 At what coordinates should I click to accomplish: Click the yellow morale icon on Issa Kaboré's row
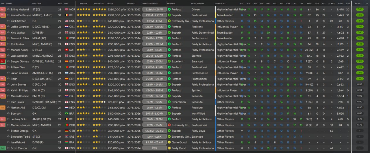click(169, 143)
